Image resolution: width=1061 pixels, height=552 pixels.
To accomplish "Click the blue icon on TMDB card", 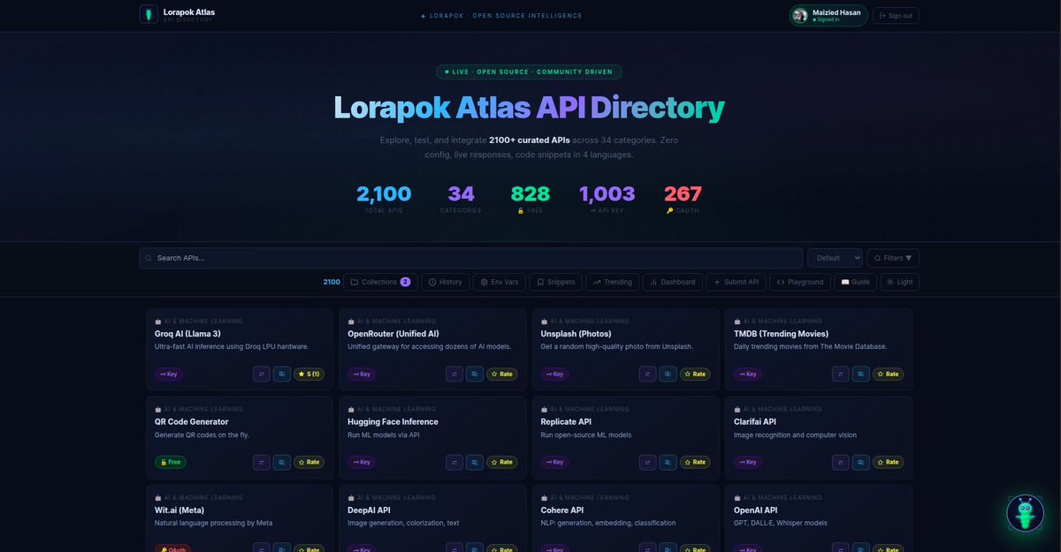I will [860, 374].
